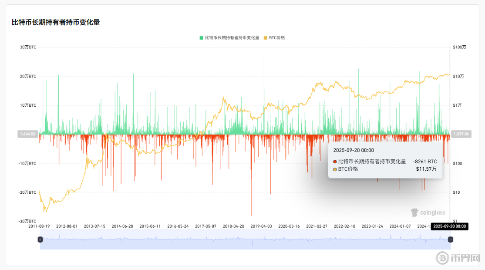Toggle the 比特币长期持有者持币变化量 legend series

tap(232, 38)
